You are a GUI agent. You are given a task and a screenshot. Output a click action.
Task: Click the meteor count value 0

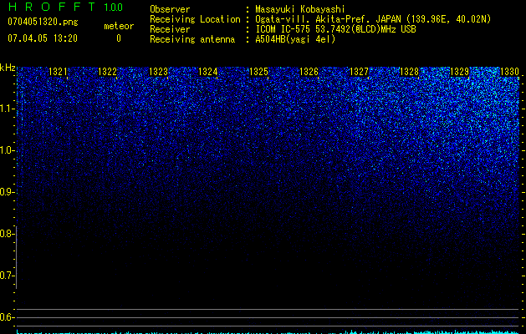[119, 38]
